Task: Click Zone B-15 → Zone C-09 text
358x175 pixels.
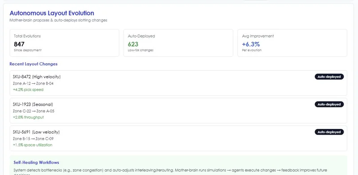Action: click(x=33, y=139)
